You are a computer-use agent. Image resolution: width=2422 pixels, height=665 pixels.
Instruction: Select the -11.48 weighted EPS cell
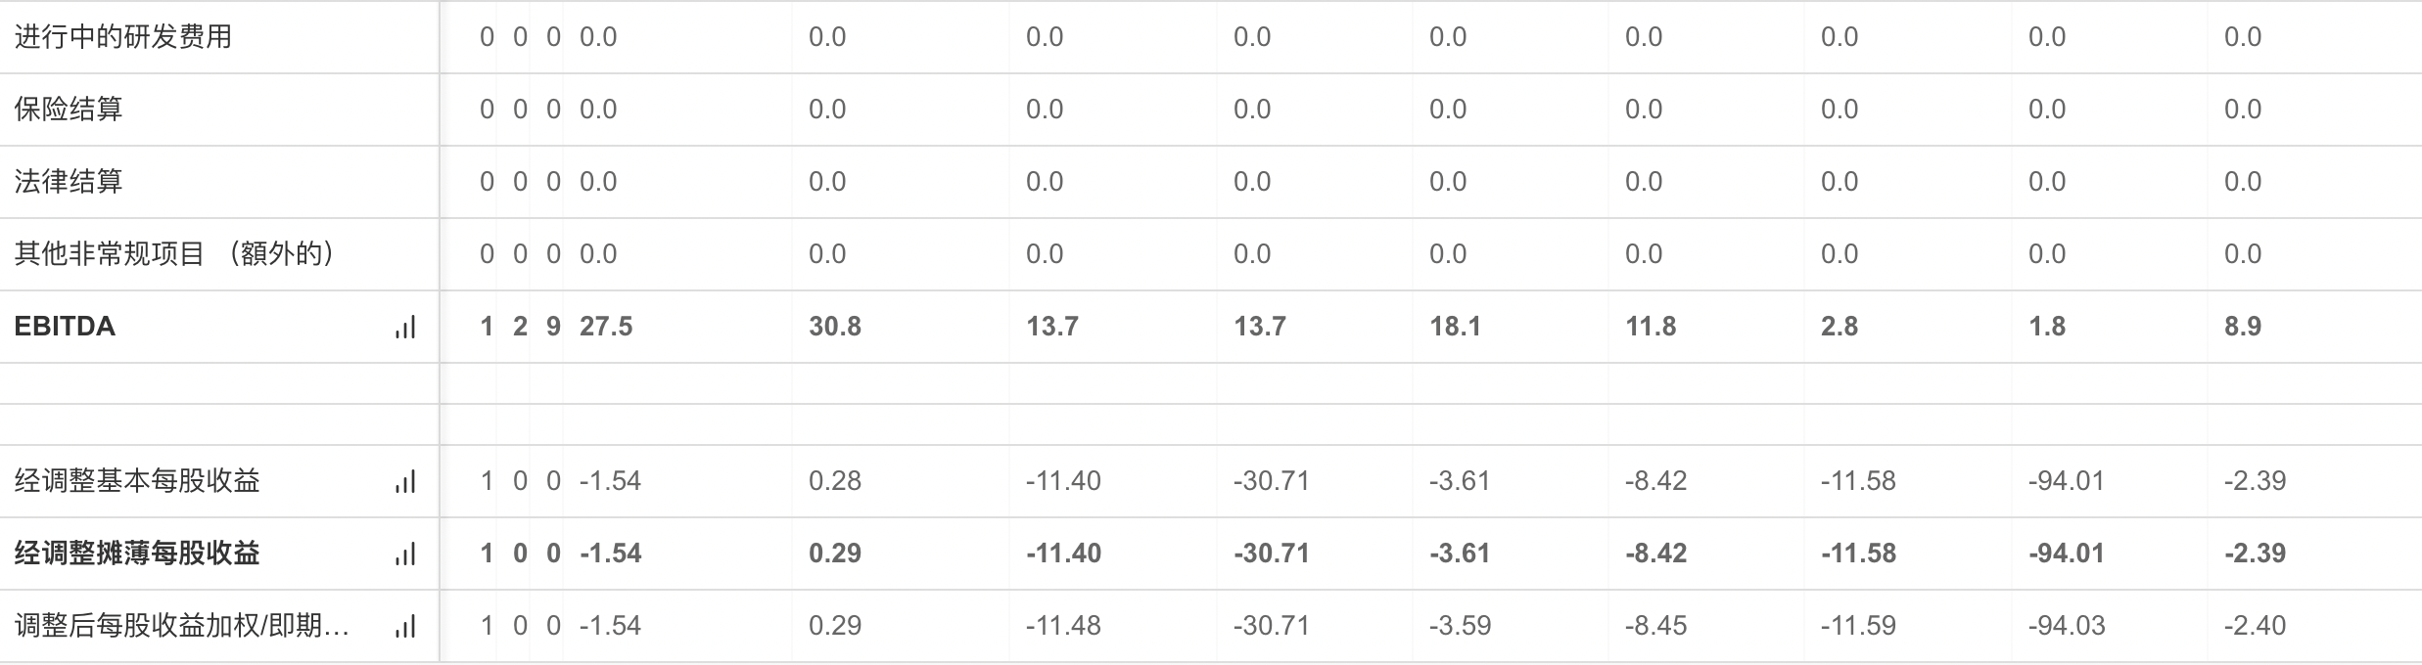click(1063, 626)
